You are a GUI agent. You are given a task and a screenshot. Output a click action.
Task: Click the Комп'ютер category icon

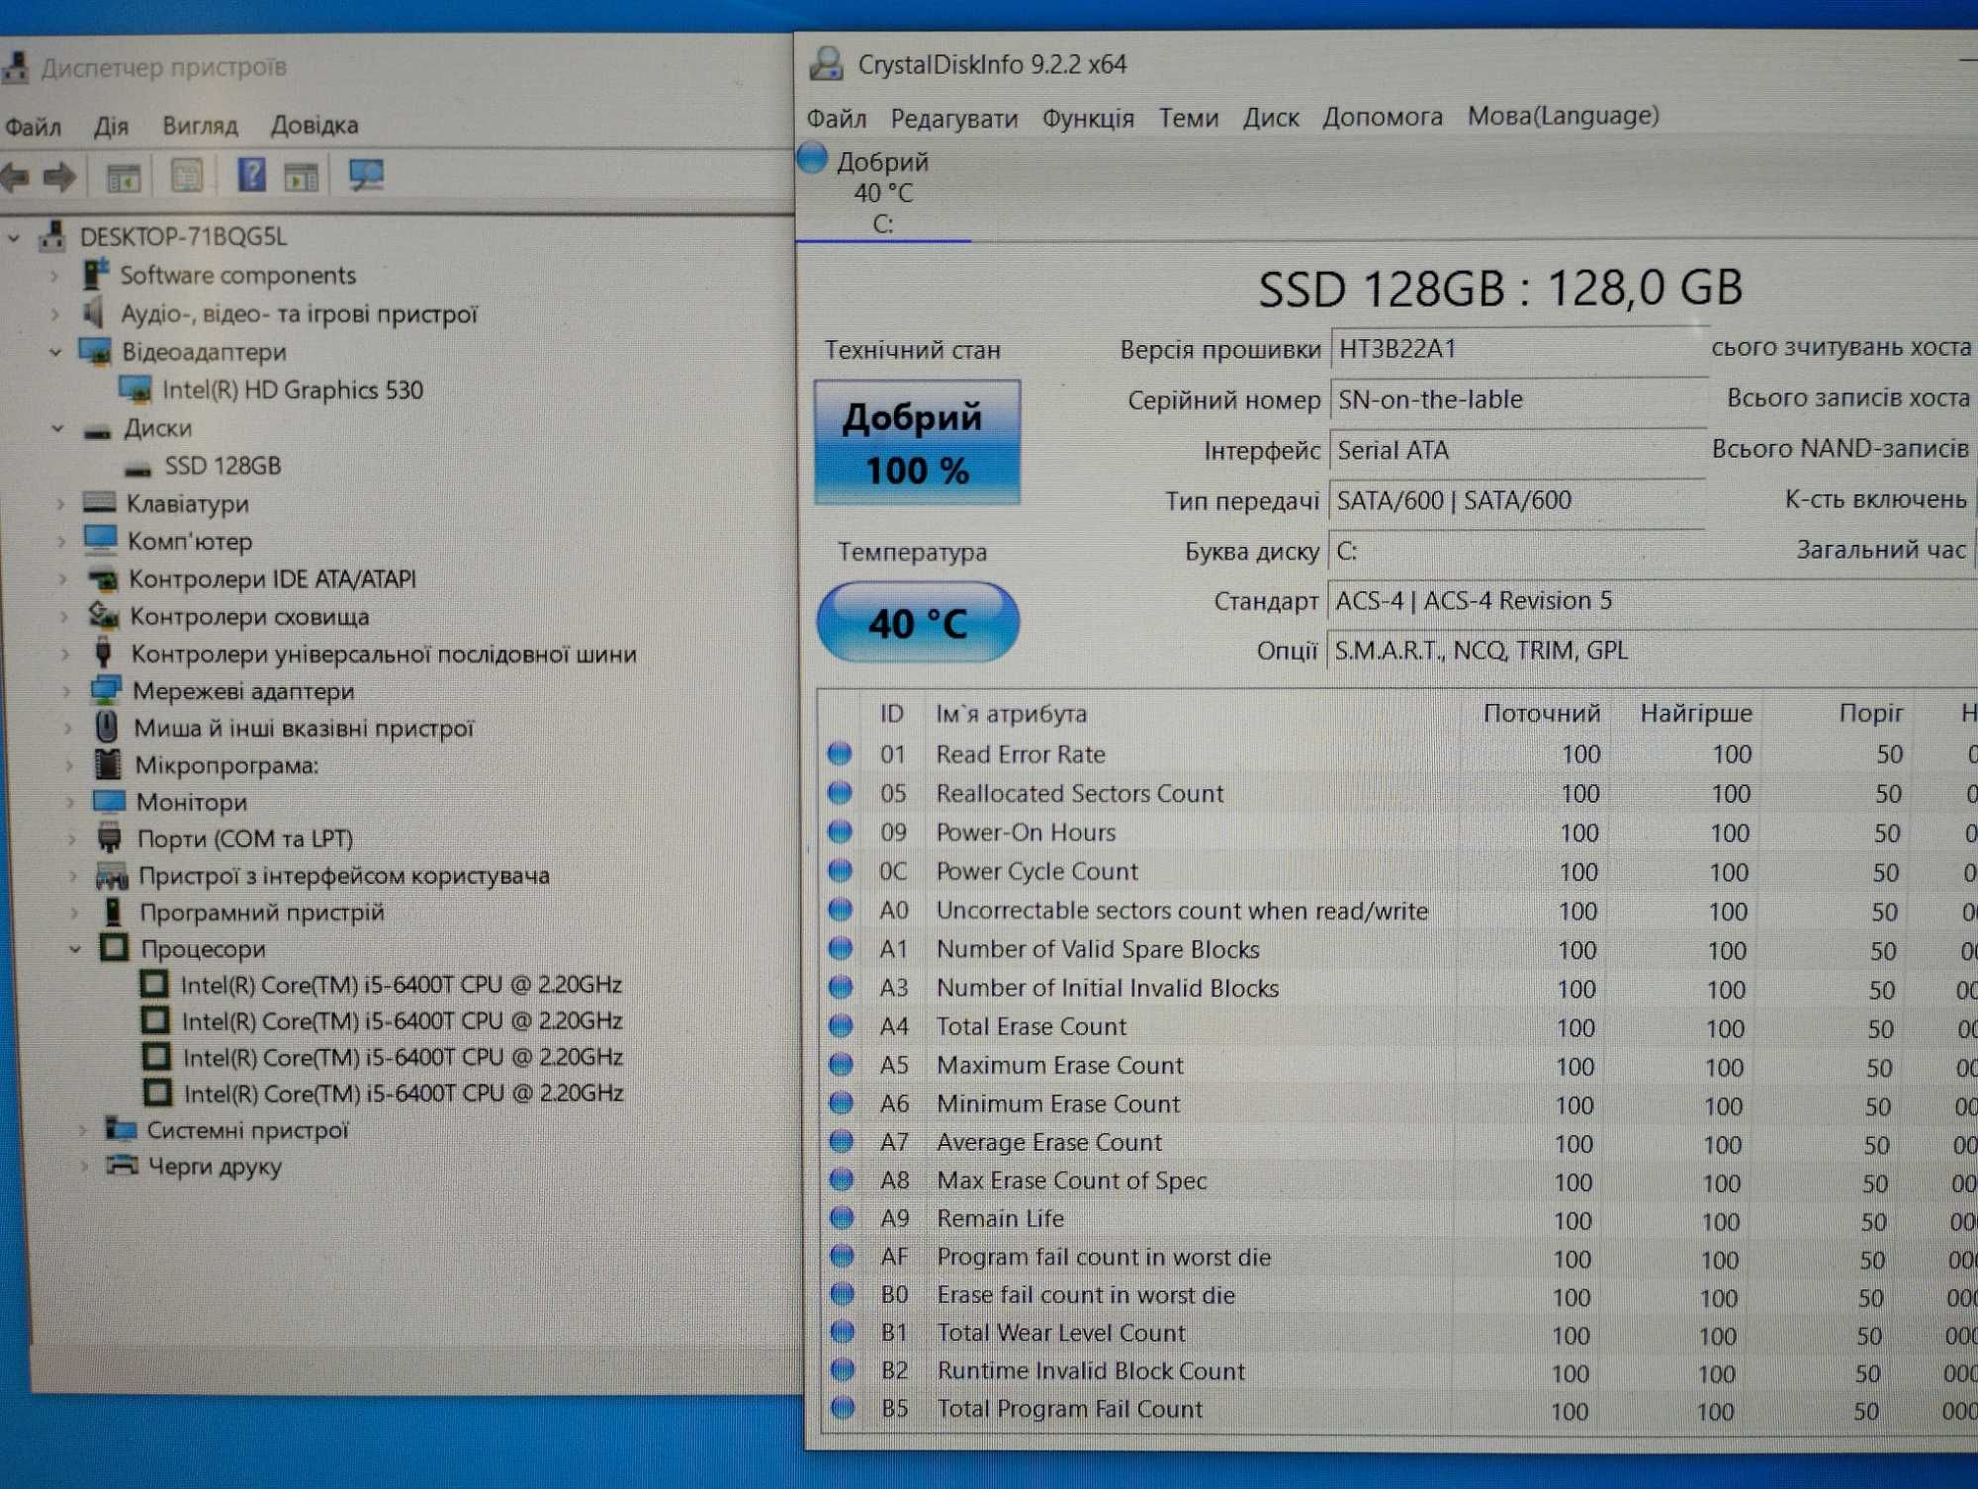pos(101,539)
